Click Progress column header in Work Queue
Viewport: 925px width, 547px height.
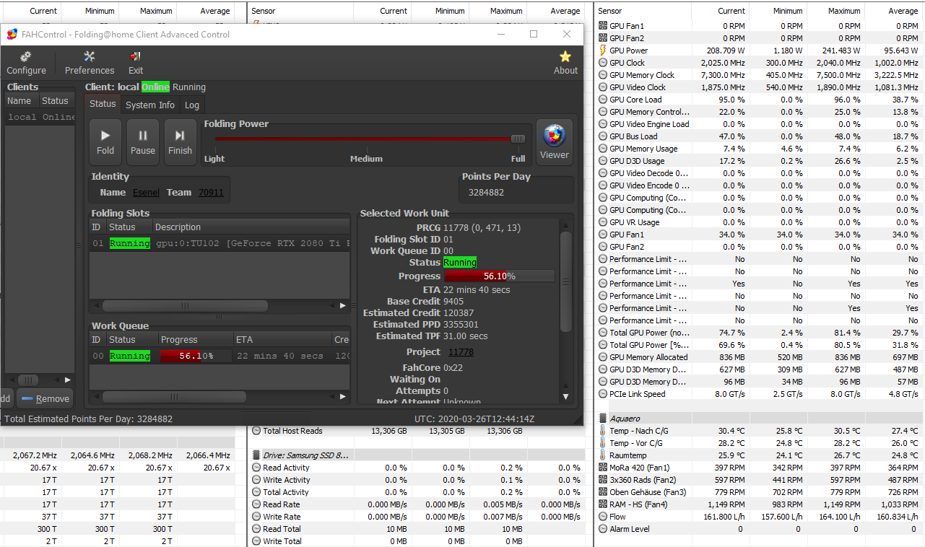click(x=196, y=340)
